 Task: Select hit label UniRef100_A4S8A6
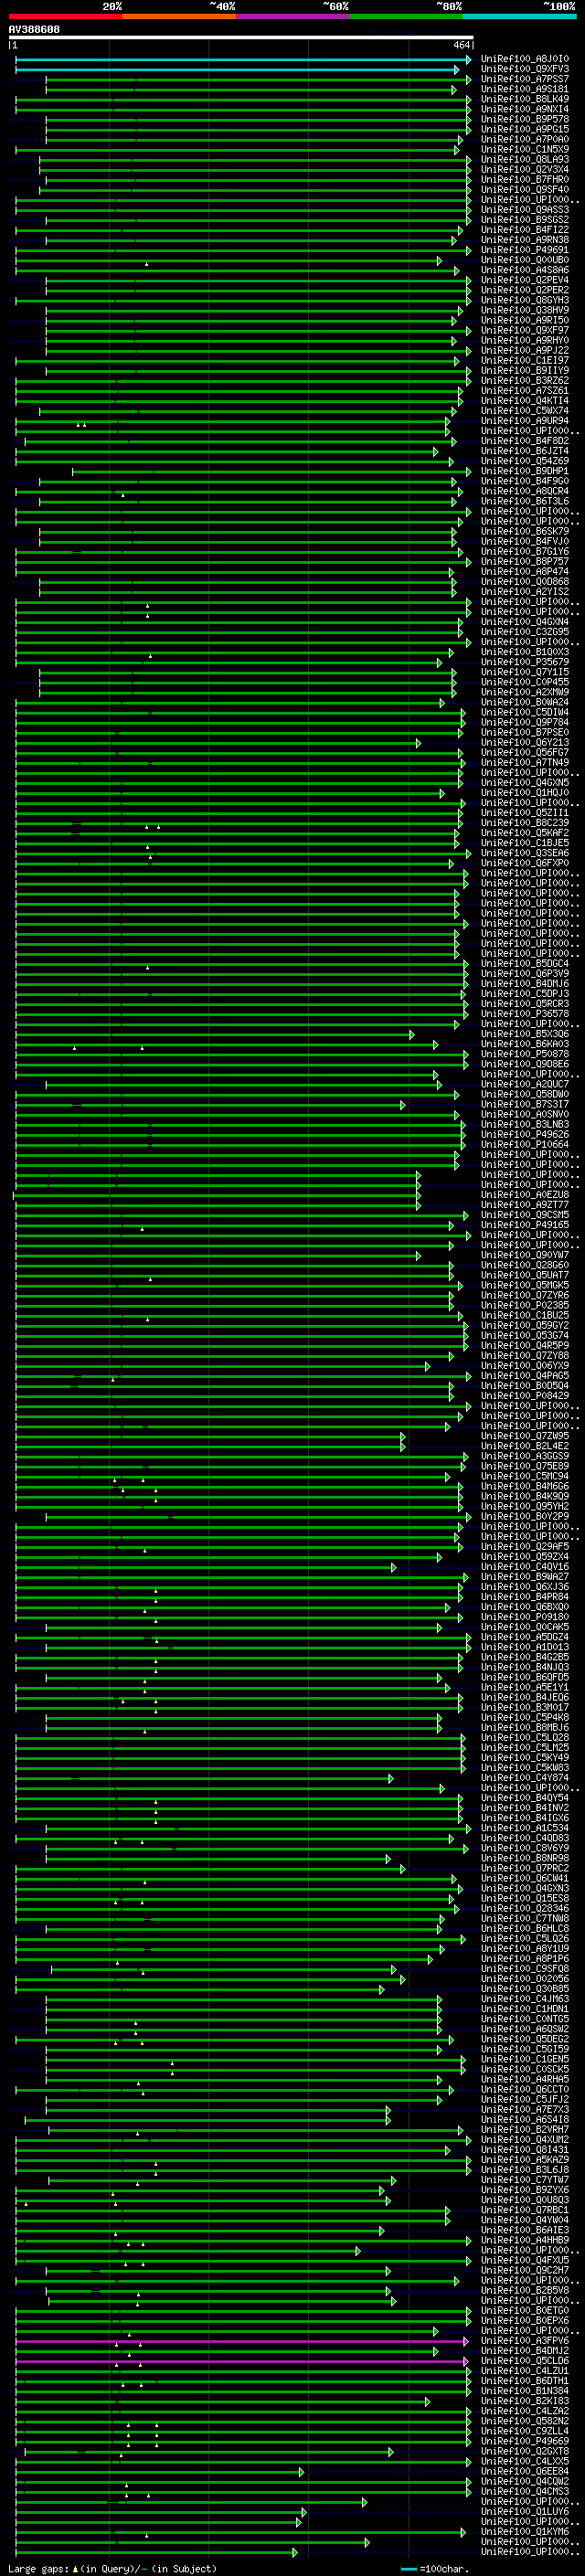pos(525,271)
